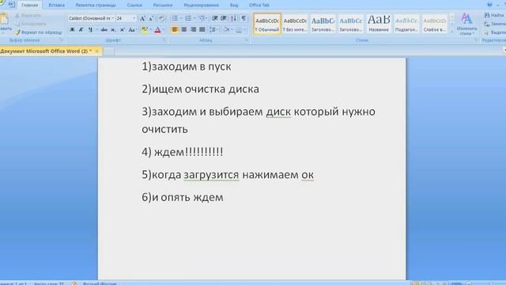Click the Вырезать button
506x285 pixels.
pos(28,16)
